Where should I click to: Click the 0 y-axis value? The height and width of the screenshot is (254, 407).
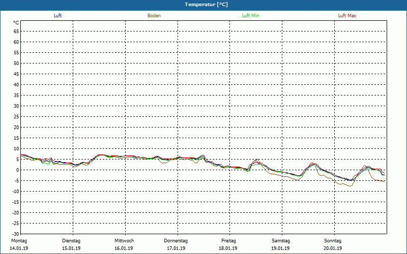pos(18,170)
